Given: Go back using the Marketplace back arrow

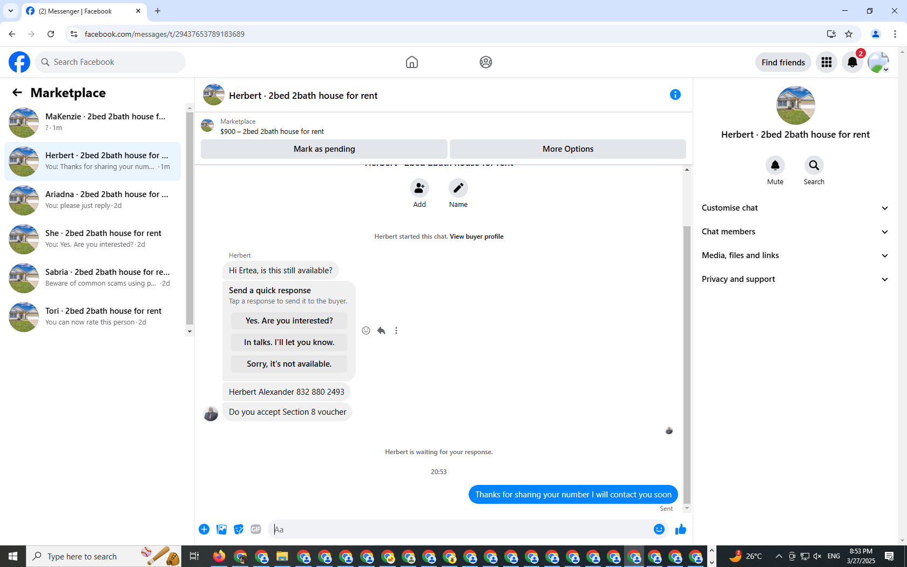Looking at the screenshot, I should click(17, 92).
